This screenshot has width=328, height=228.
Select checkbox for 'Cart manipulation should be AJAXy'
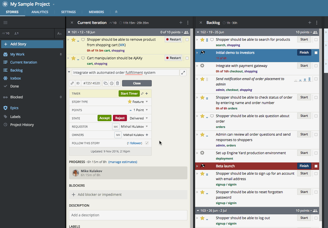(x=187, y=58)
